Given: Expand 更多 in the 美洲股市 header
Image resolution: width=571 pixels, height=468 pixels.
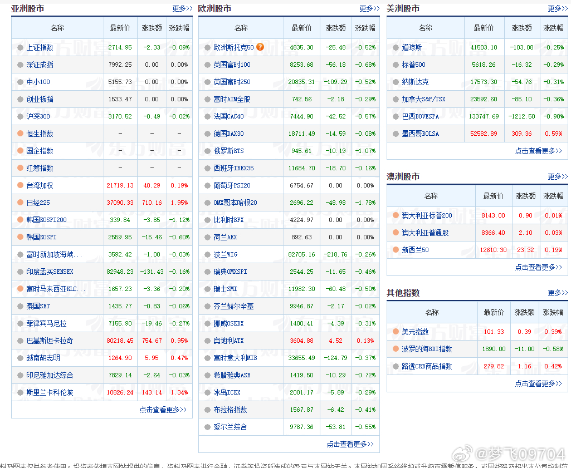Looking at the screenshot, I should 558,9.
